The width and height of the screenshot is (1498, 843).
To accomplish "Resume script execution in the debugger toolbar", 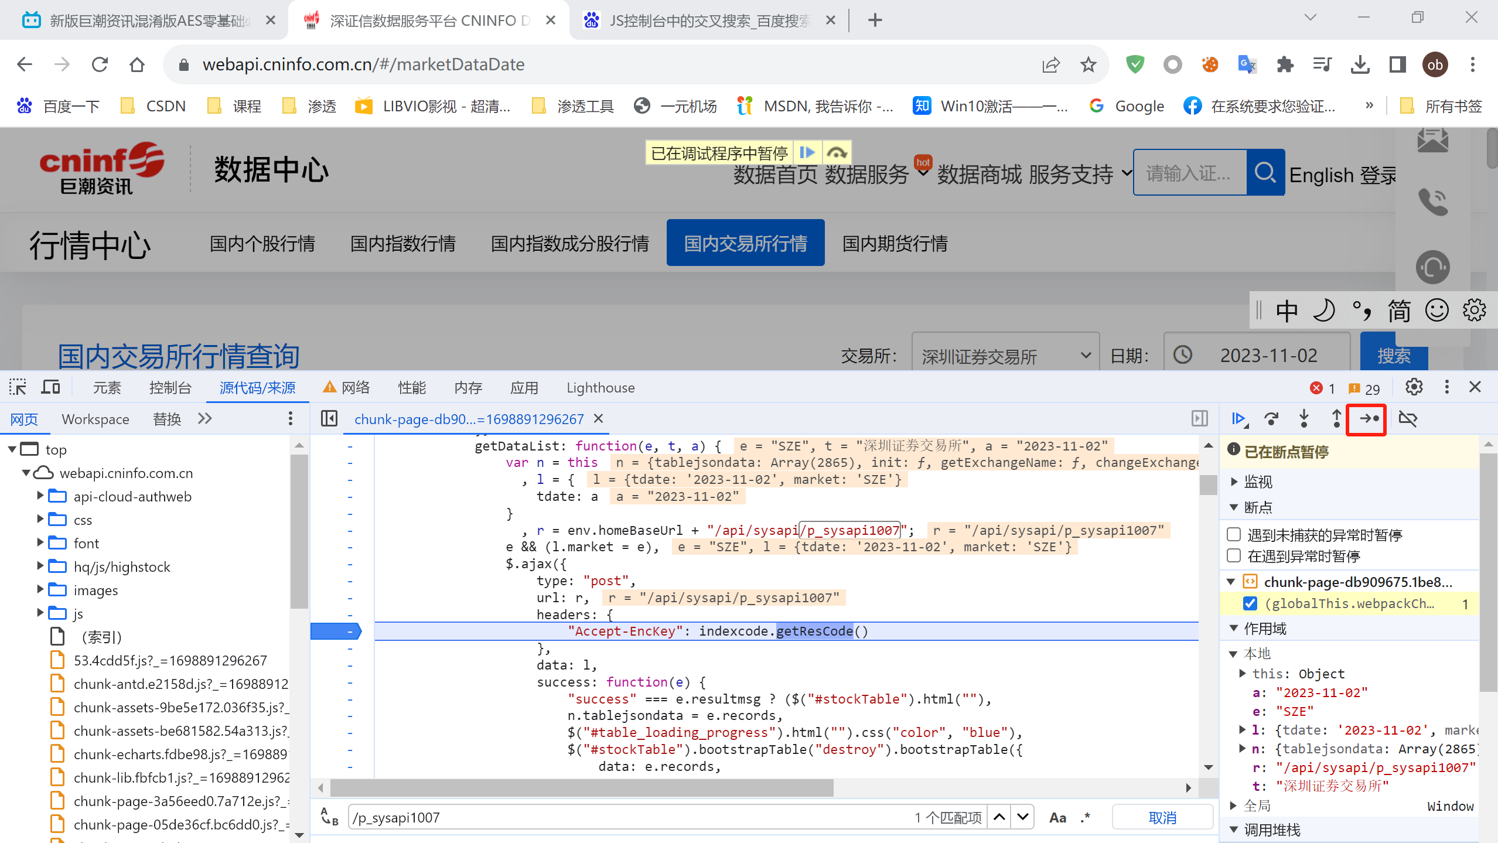I will 1238,419.
